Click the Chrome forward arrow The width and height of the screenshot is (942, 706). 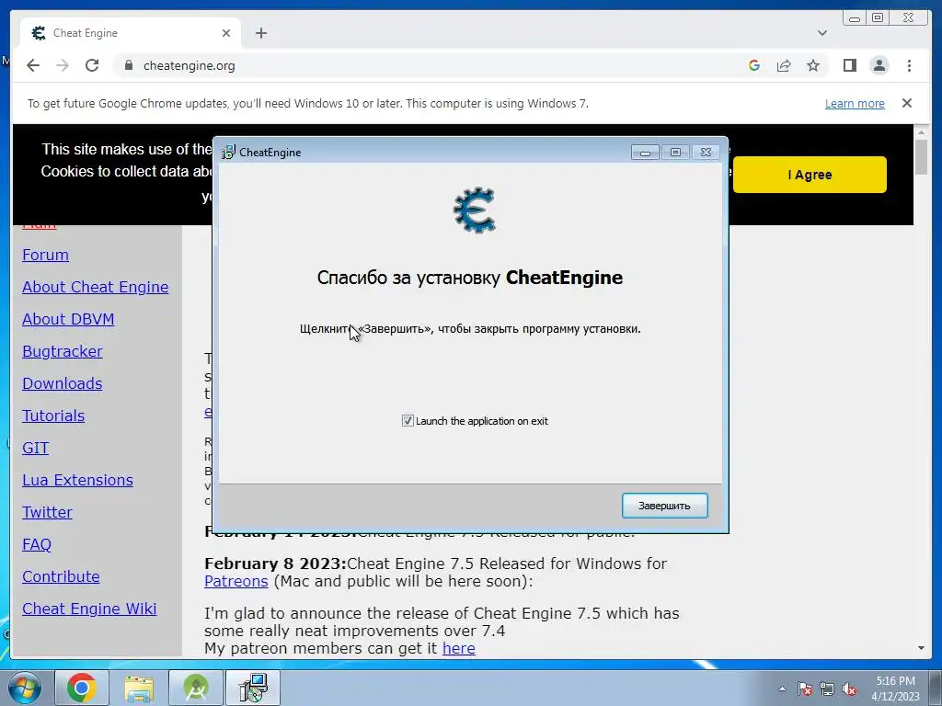tap(63, 65)
